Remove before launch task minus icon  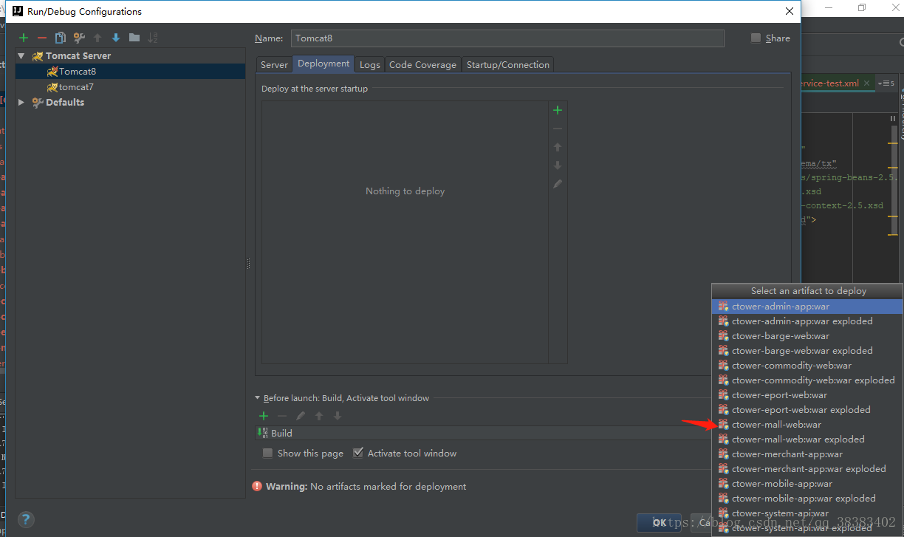(x=282, y=416)
